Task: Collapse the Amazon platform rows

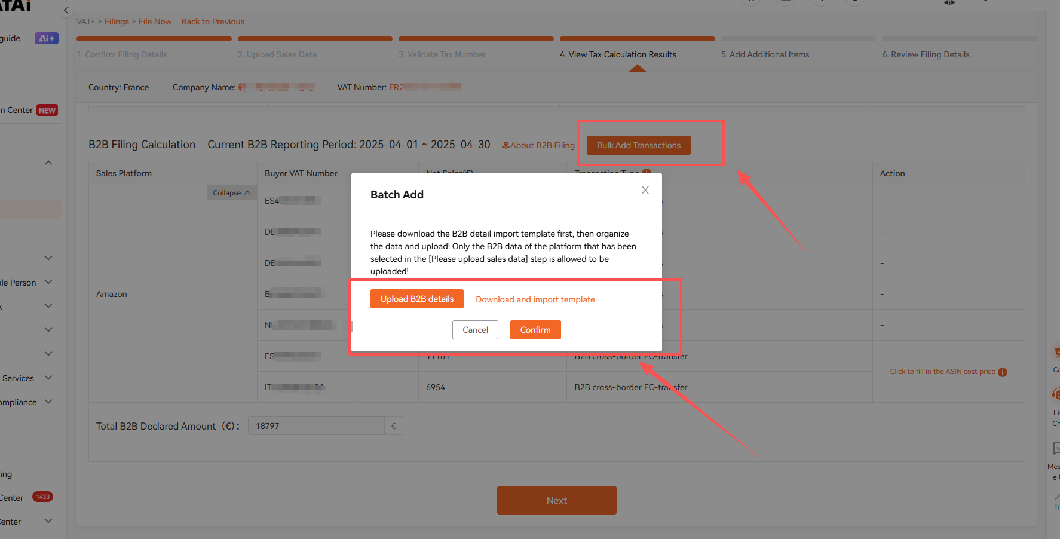Action: (232, 192)
